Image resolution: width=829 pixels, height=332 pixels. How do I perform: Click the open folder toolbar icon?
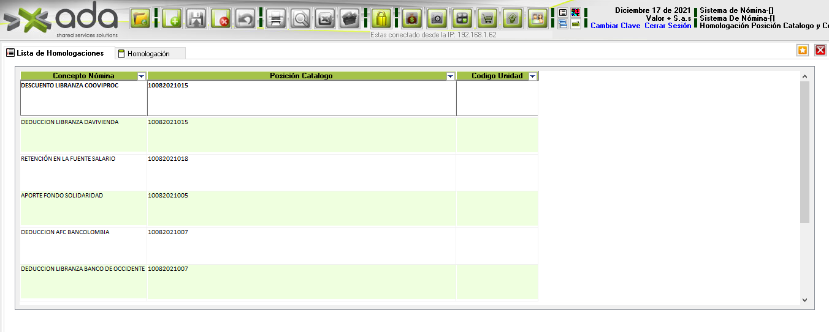140,18
